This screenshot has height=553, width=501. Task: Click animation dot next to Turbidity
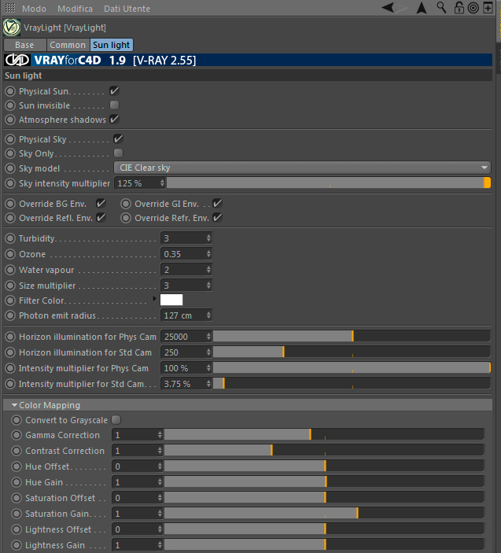pos(10,238)
